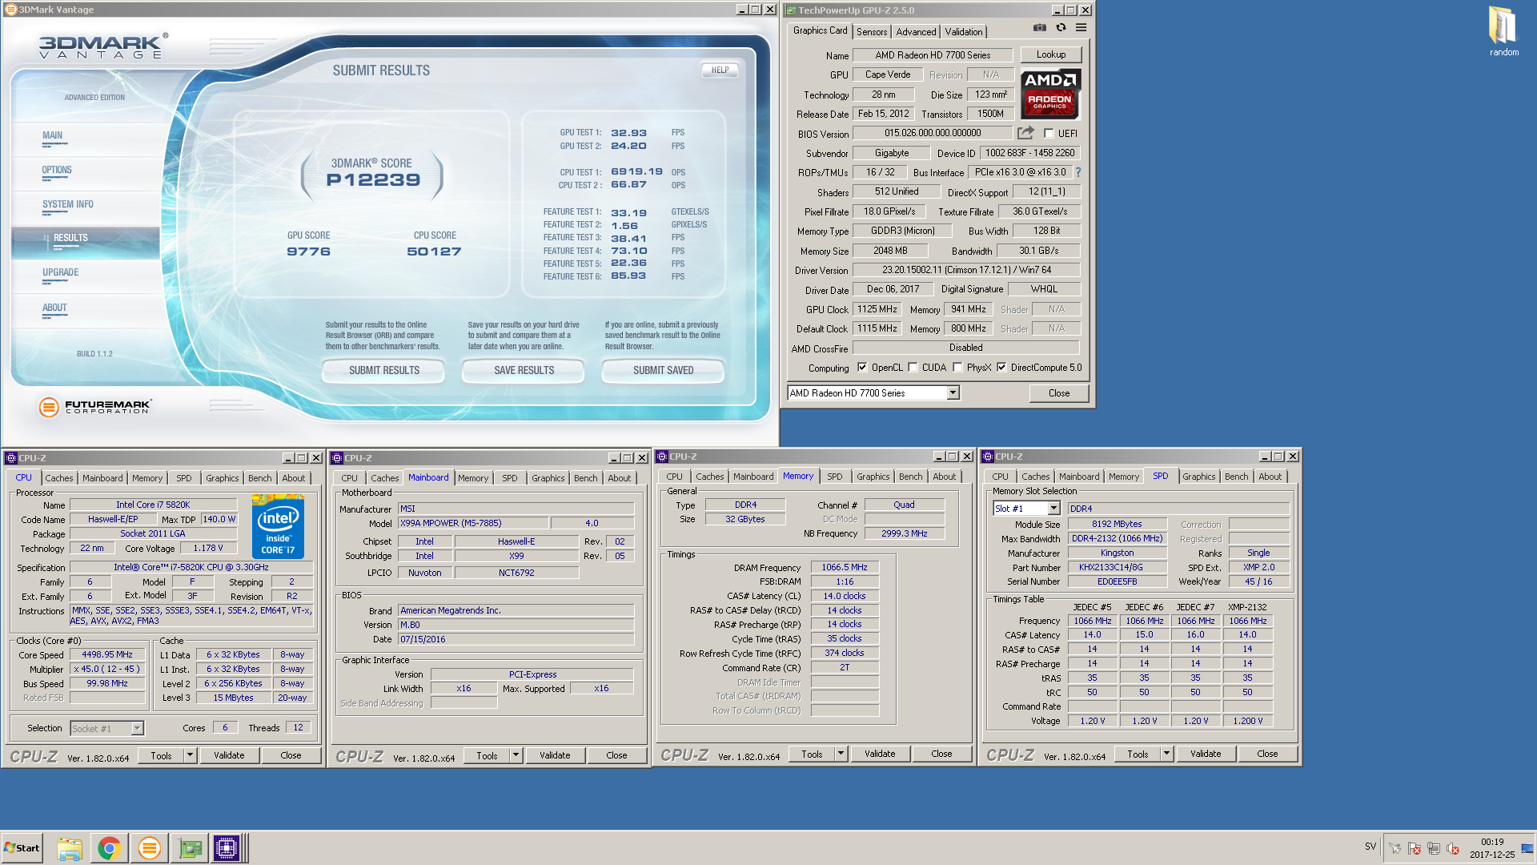Open the Slot #1 memory slot dropdown
The image size is (1537, 865).
coord(1053,509)
